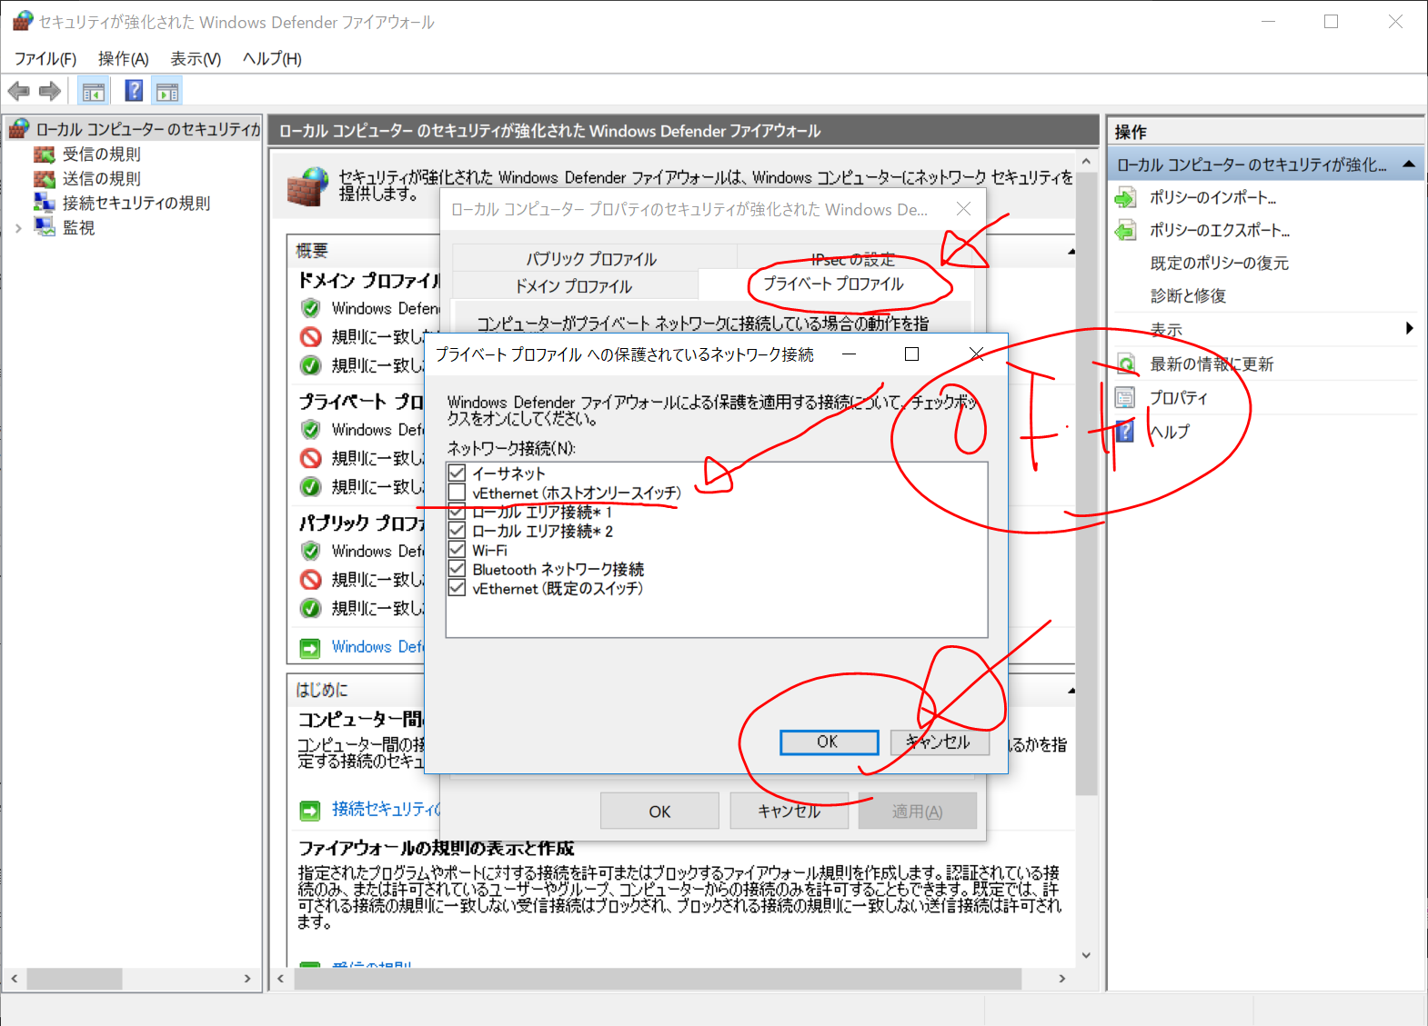Enable the vEthernet (ホストオンリースイッチ) checkbox

point(458,493)
